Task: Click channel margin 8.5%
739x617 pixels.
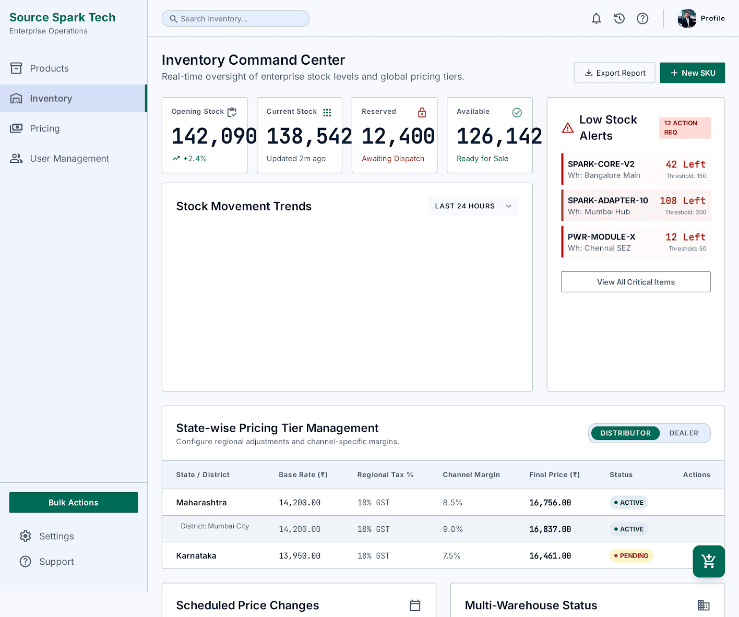Action: [x=452, y=503]
